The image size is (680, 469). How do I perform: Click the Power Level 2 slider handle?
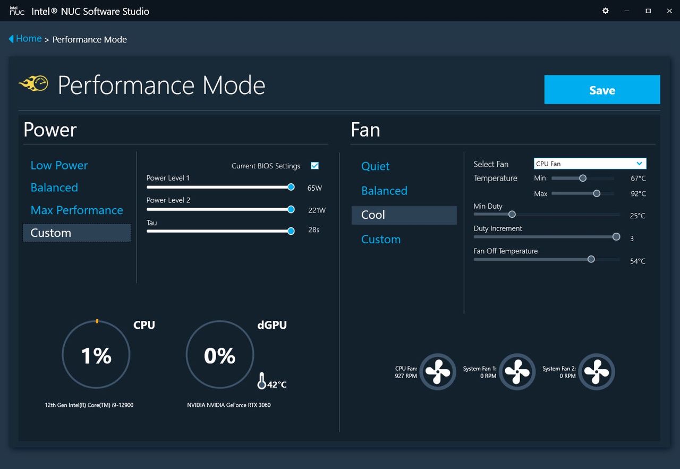[291, 209]
